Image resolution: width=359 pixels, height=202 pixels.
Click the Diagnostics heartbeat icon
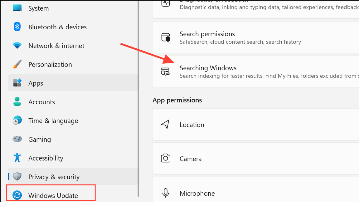(x=166, y=3)
